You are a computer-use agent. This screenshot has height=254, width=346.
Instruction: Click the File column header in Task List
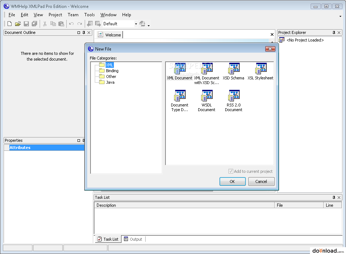click(299, 205)
